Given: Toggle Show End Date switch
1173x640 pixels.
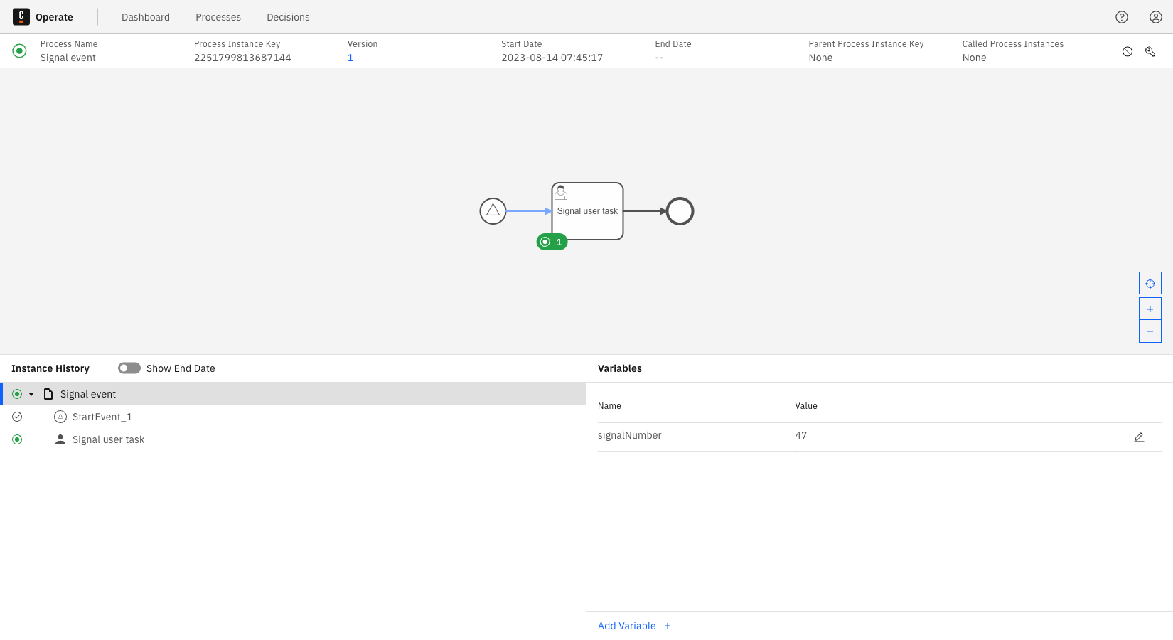Looking at the screenshot, I should click(129, 368).
